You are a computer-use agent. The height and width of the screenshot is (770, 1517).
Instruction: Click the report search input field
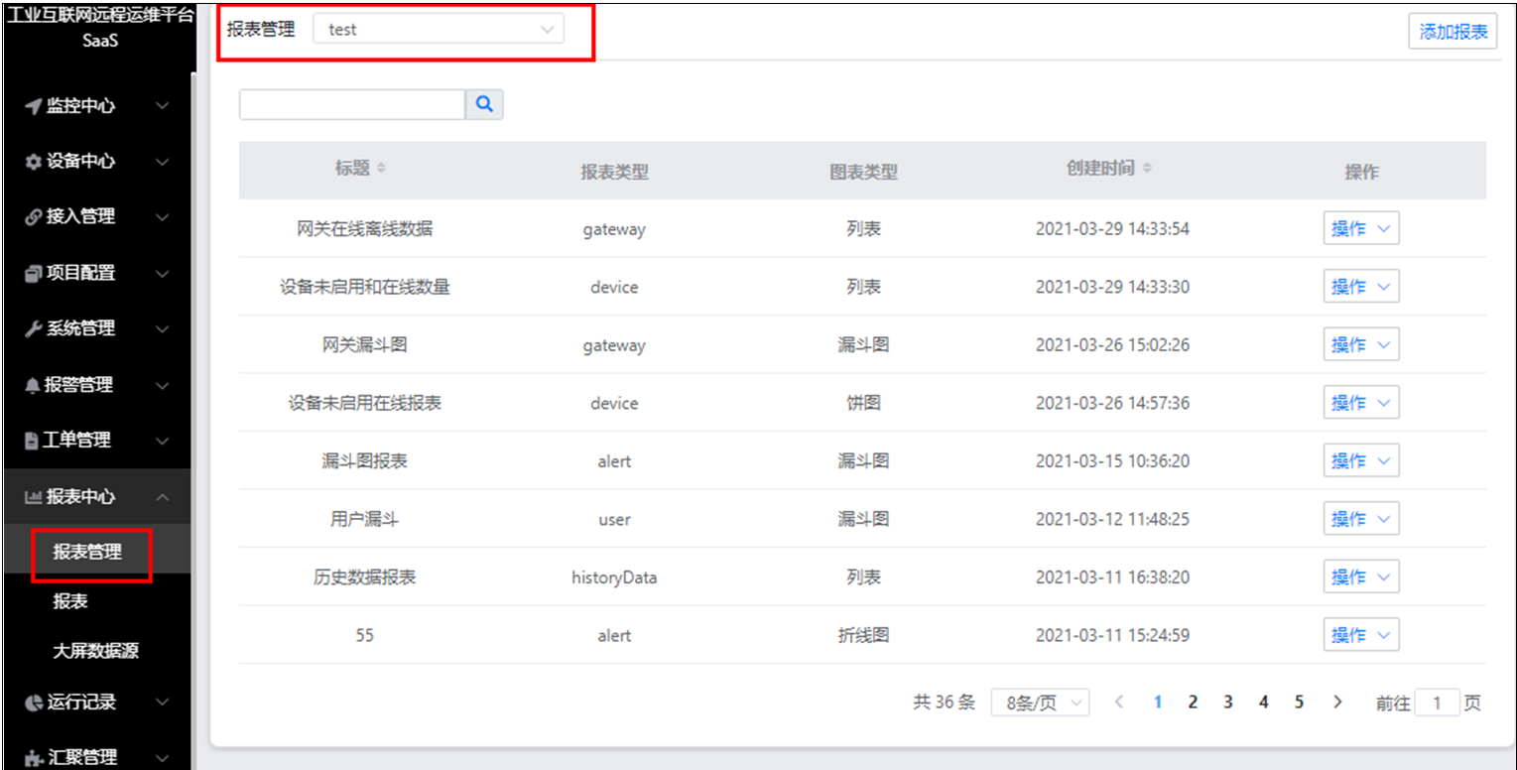click(x=352, y=104)
